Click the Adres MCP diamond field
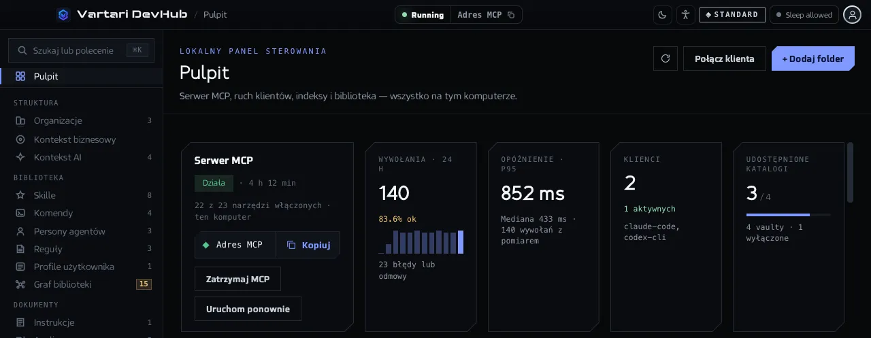The image size is (871, 338). tap(235, 245)
